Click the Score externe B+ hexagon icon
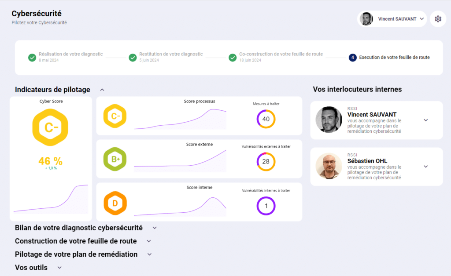451x276 pixels. (115, 159)
